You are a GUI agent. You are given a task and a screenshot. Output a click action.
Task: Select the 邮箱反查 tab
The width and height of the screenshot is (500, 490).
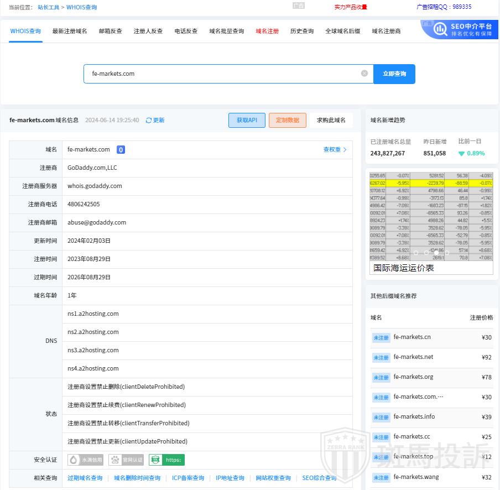110,32
